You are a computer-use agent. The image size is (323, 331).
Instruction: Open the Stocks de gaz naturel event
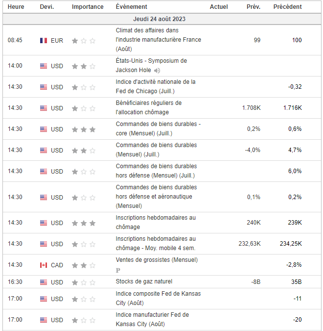point(144,281)
